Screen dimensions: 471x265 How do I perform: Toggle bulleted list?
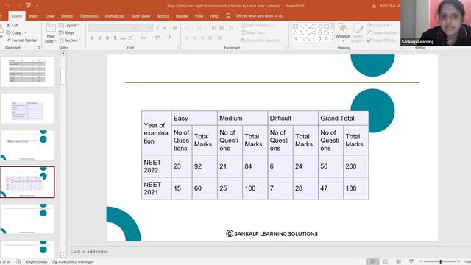coord(187,28)
